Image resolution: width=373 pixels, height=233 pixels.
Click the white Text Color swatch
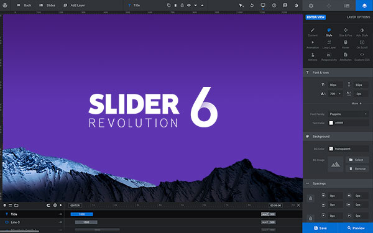pos(331,123)
